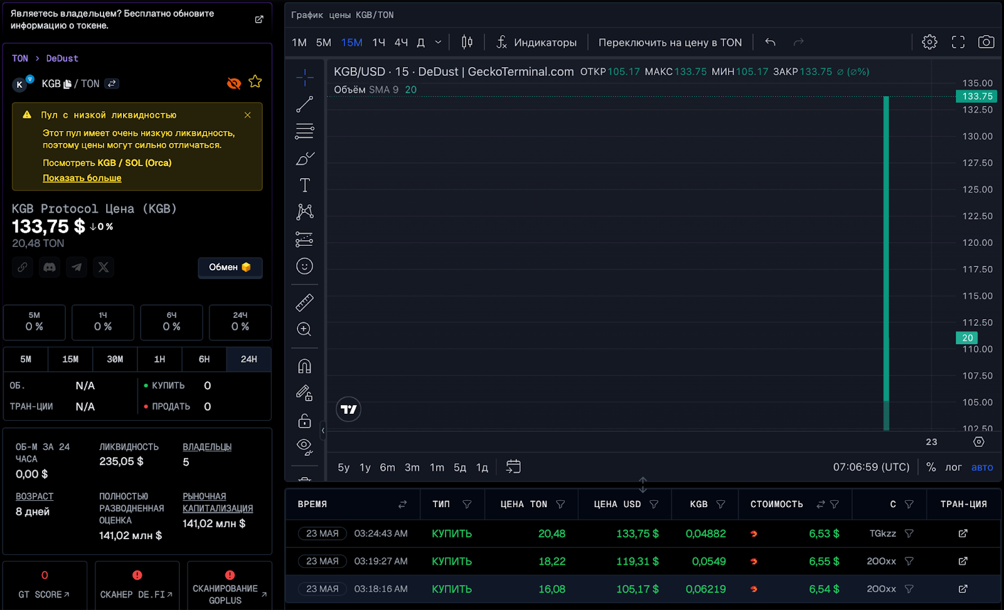This screenshot has width=1004, height=610.
Task: Select the 1Ч chart timeframe
Action: pos(379,42)
